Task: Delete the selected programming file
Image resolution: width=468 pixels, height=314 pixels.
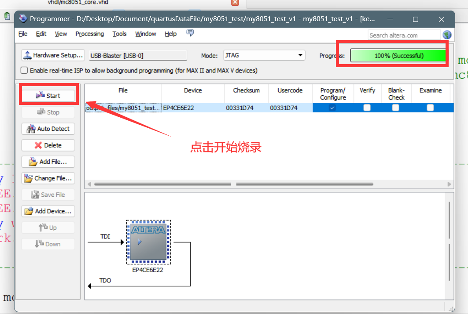Action: [x=48, y=145]
